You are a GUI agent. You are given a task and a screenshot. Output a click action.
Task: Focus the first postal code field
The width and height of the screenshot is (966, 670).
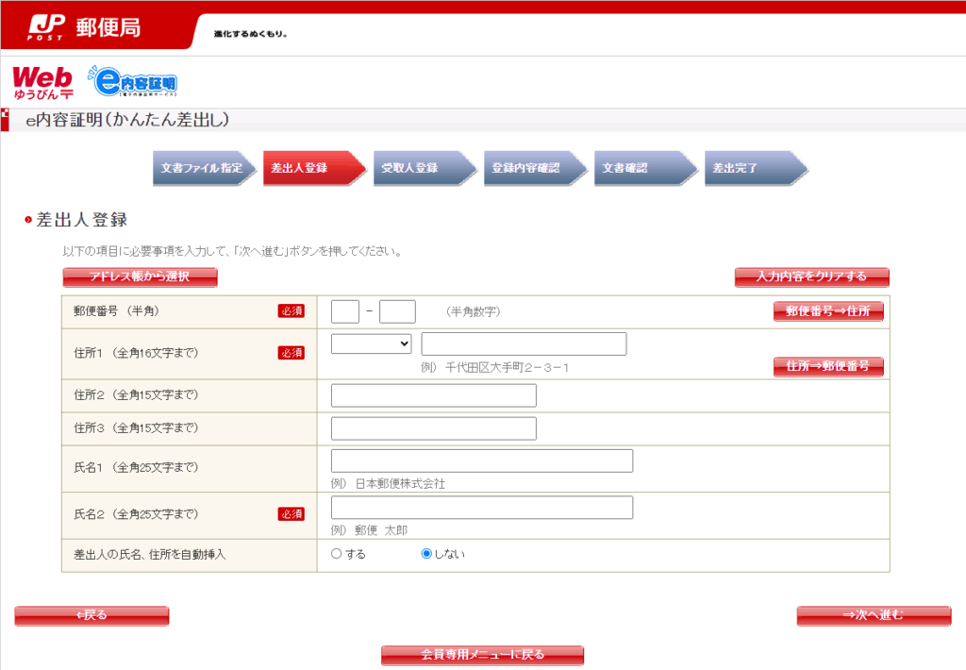[345, 311]
